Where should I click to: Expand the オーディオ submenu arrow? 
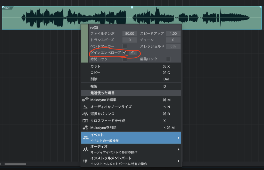tap(178, 150)
